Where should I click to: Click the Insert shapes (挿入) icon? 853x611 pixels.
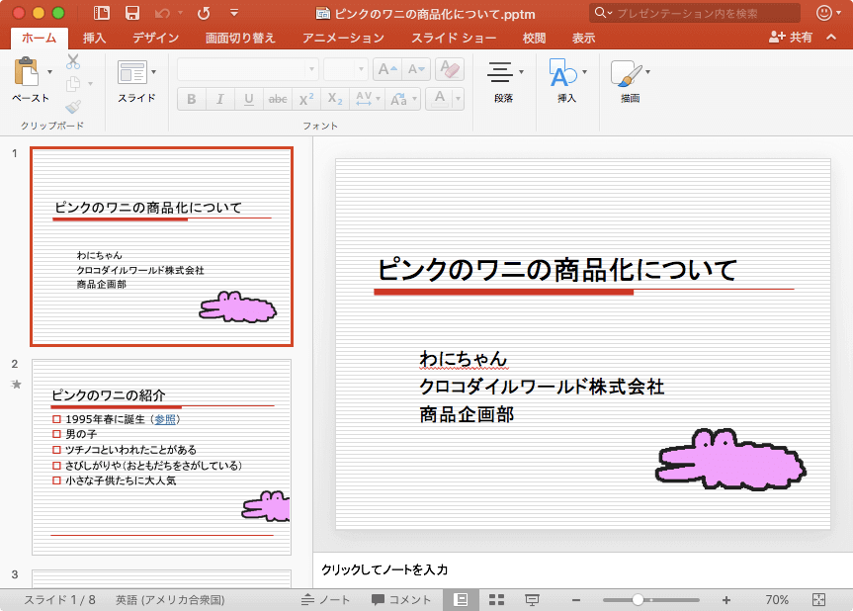coord(562,74)
